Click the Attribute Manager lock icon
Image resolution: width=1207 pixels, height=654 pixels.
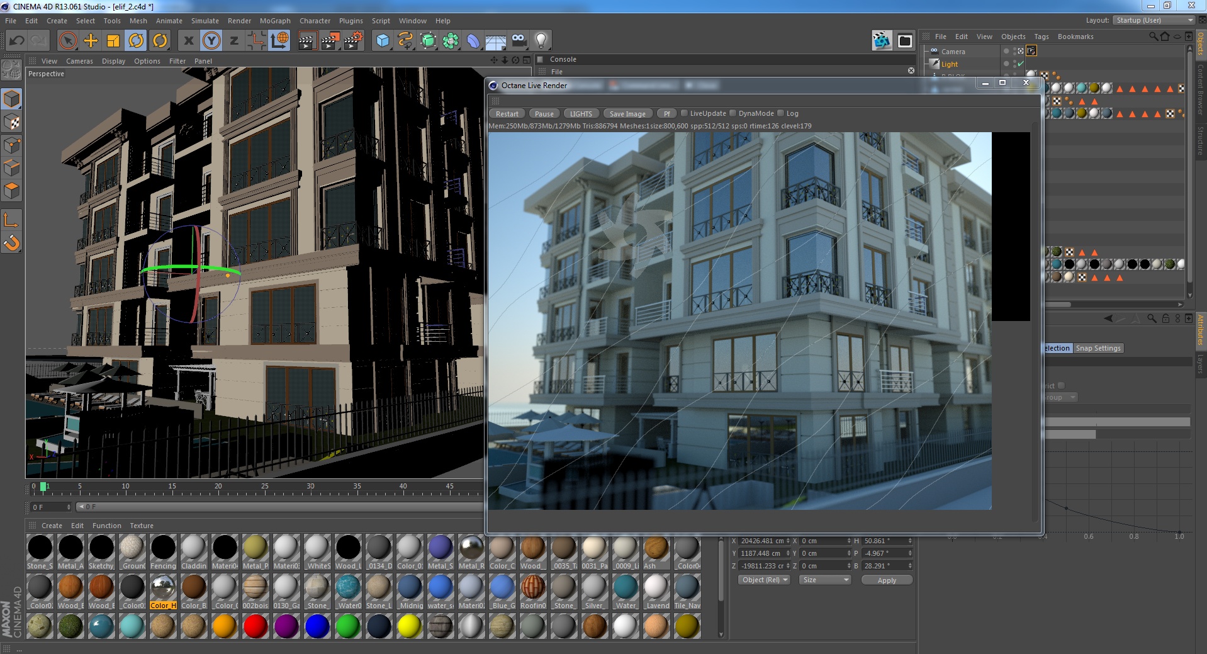pyautogui.click(x=1165, y=319)
